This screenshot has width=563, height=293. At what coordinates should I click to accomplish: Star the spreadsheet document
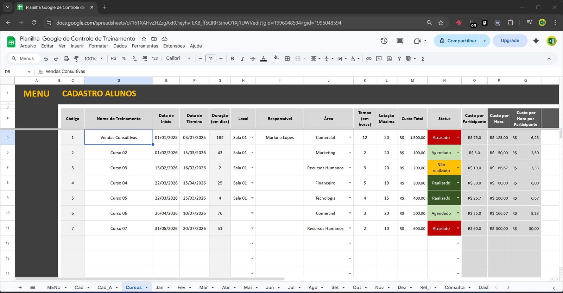[x=144, y=39]
